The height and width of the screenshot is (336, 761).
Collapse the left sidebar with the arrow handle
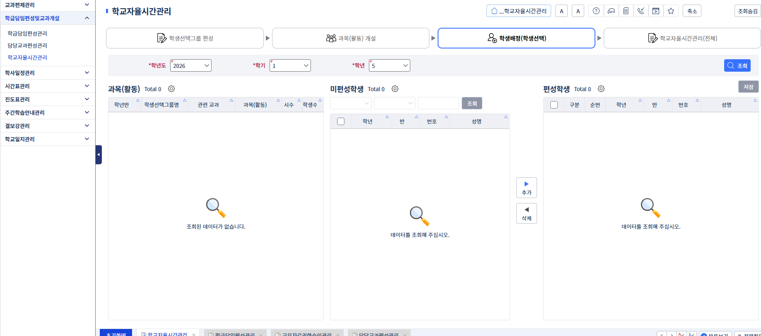coord(99,155)
